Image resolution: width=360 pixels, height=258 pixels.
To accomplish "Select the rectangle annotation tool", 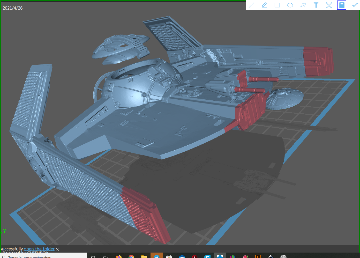I will click(x=277, y=5).
